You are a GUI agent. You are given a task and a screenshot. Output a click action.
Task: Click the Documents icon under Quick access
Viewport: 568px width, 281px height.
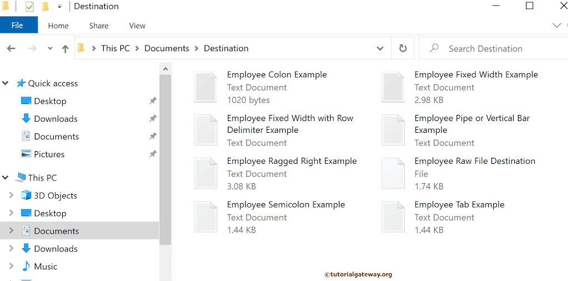[x=26, y=136]
